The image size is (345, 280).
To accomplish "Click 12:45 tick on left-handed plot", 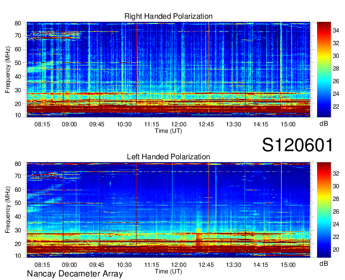I will tap(206, 265).
